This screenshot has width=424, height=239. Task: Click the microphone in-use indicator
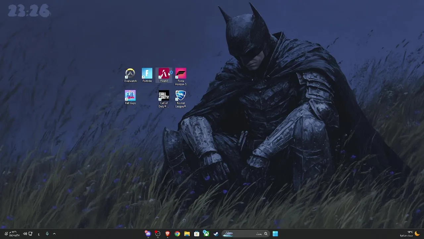click(x=47, y=234)
